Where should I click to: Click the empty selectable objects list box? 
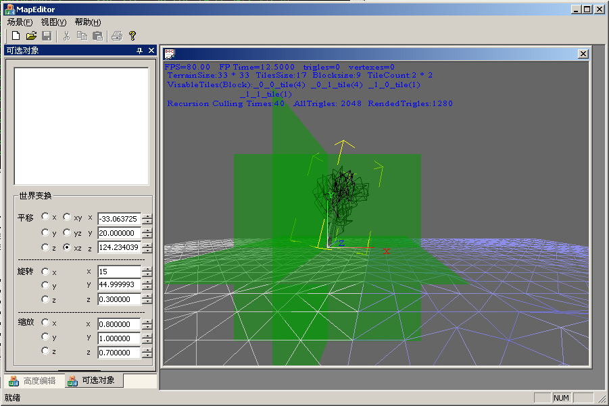click(82, 126)
